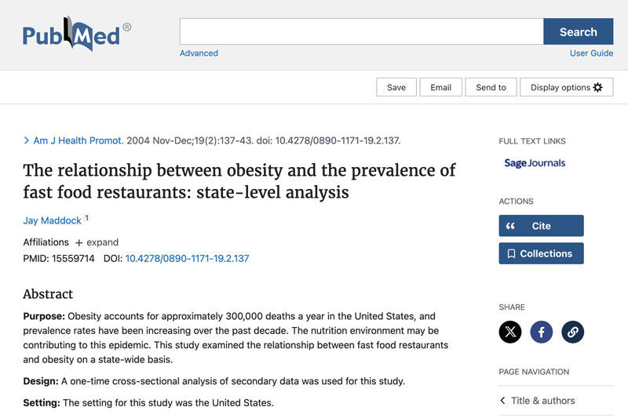
Task: Share article on Facebook
Action: [x=542, y=332]
